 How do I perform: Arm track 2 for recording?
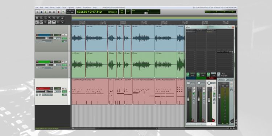[x=37, y=62]
